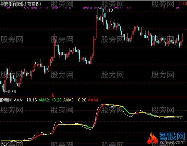Click the red diamond icon at chart corner
This screenshot has height=146, width=187.
(x=180, y=3)
